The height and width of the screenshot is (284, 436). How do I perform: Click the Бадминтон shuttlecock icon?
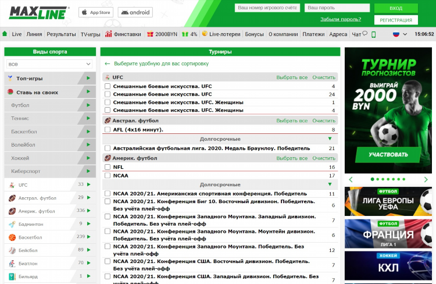tap(12, 224)
